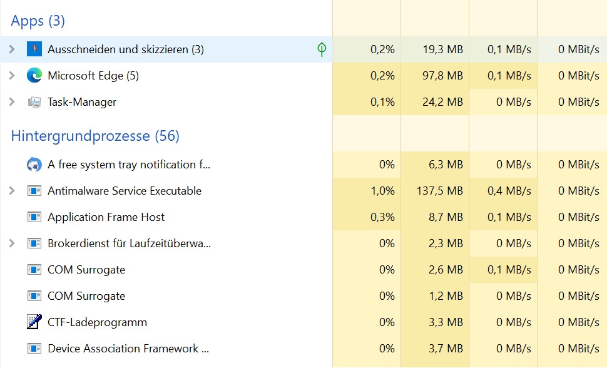Expand Antimalware Service Executable entry
This screenshot has height=368, width=607.
click(11, 191)
